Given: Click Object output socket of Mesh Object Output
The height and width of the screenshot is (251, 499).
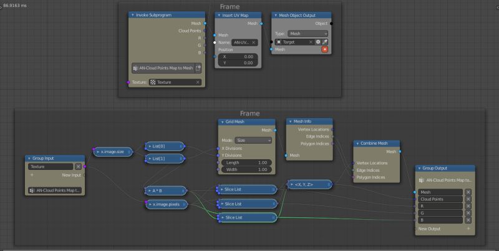Looking at the screenshot, I should click(331, 23).
